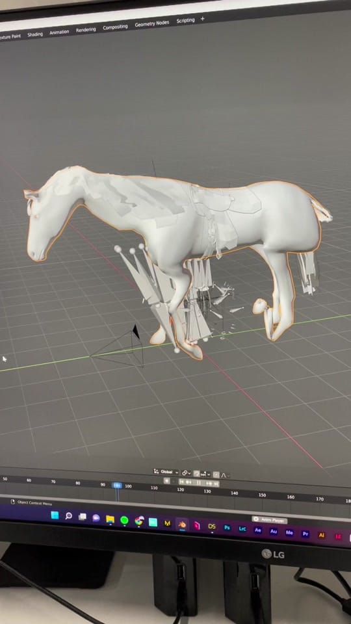Expand the pivot point dropdown
The width and height of the screenshot is (351, 624).
tap(187, 473)
